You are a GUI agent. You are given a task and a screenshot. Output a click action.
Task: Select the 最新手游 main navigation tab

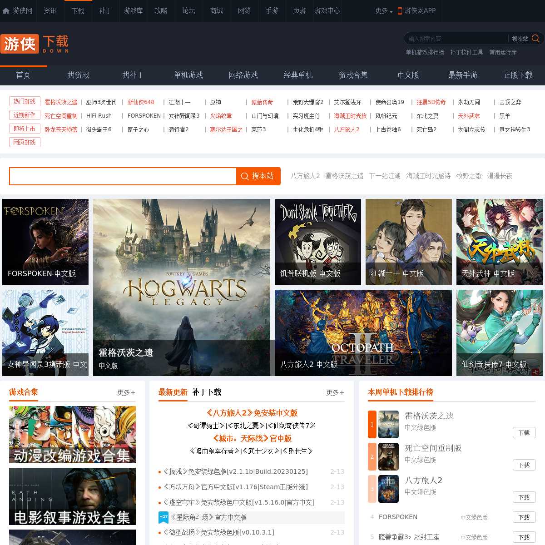pos(463,75)
